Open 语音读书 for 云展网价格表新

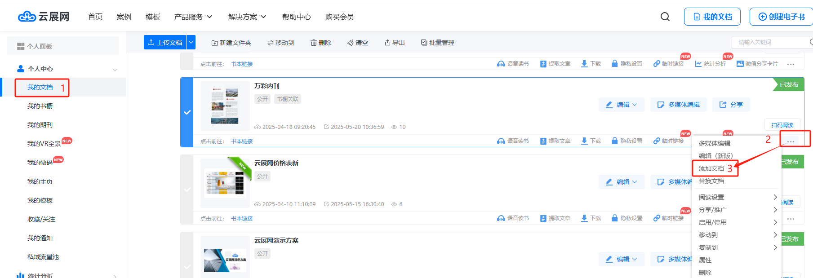513,218
